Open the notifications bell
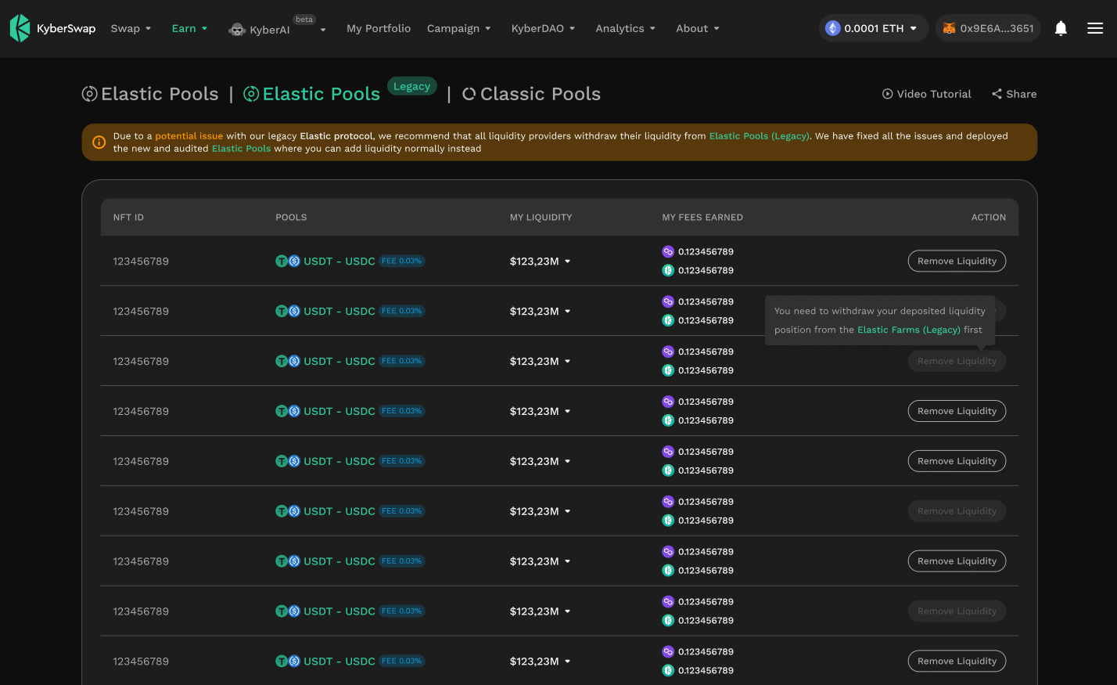This screenshot has height=685, width=1117. coord(1061,28)
